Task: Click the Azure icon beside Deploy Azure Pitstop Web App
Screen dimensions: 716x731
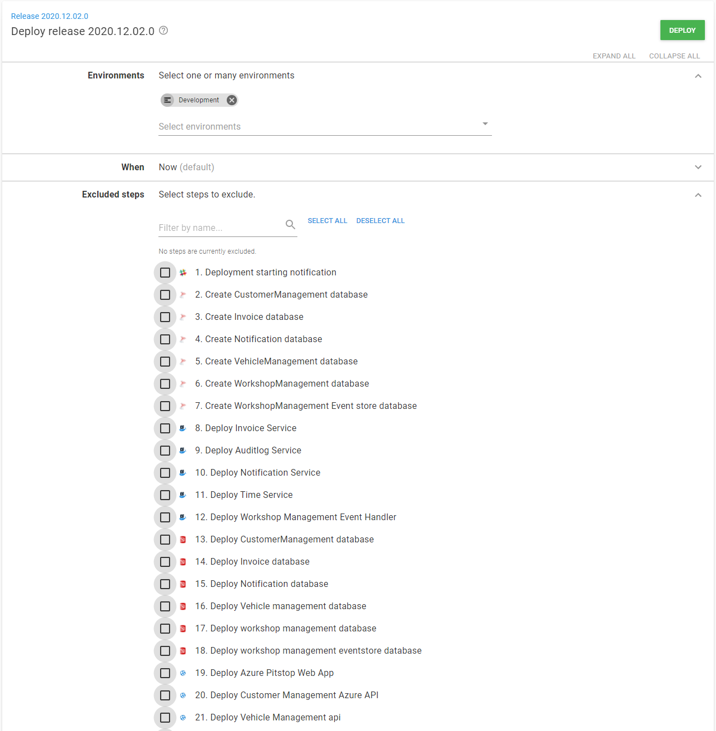Action: pyautogui.click(x=183, y=673)
